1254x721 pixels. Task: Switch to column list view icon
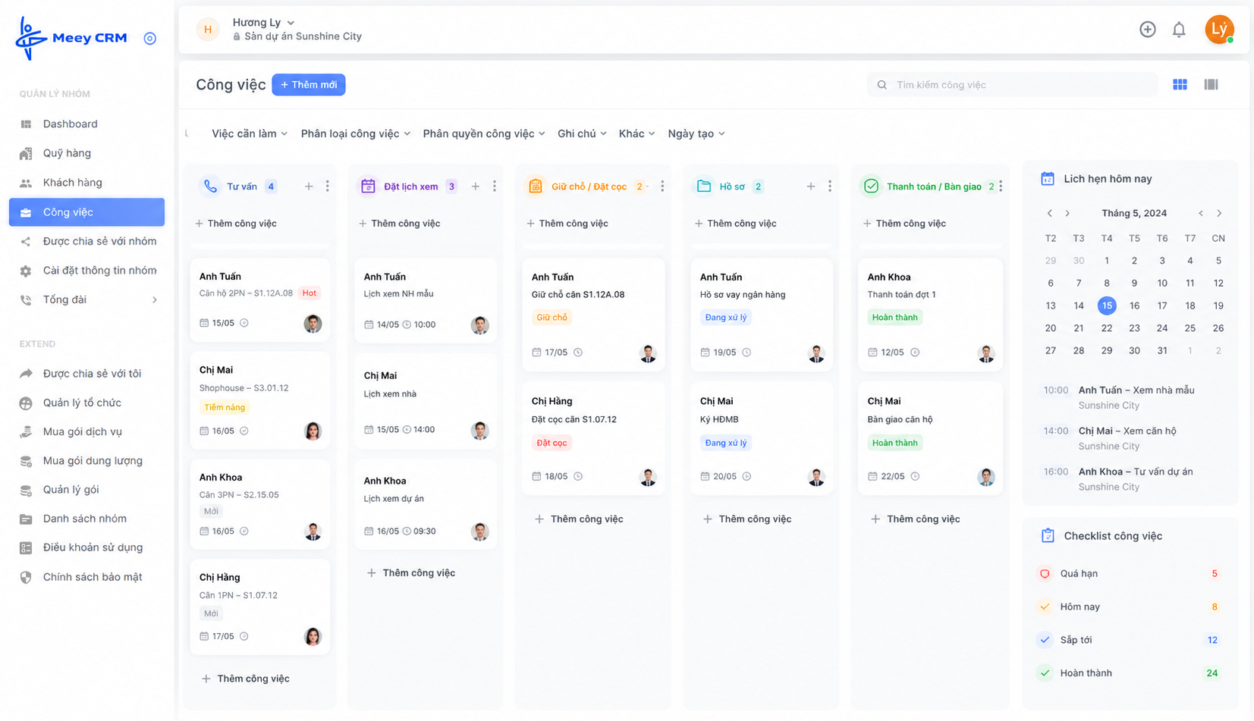click(x=1211, y=85)
